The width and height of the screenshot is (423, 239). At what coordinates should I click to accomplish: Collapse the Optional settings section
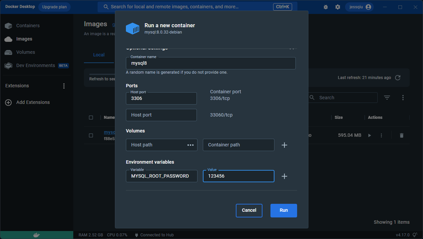(x=292, y=48)
